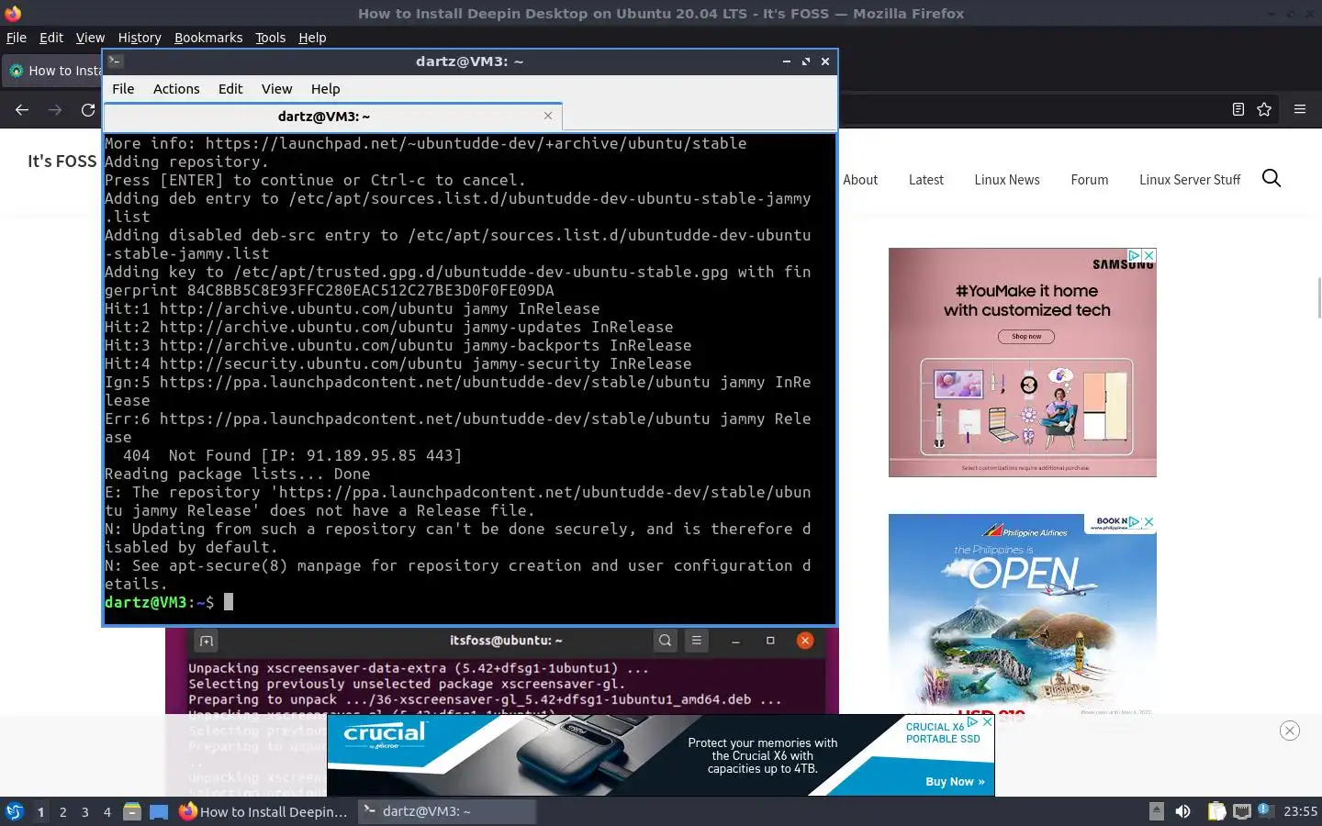Click search icon in itsfoss@ubuntu terminal

pyautogui.click(x=665, y=641)
